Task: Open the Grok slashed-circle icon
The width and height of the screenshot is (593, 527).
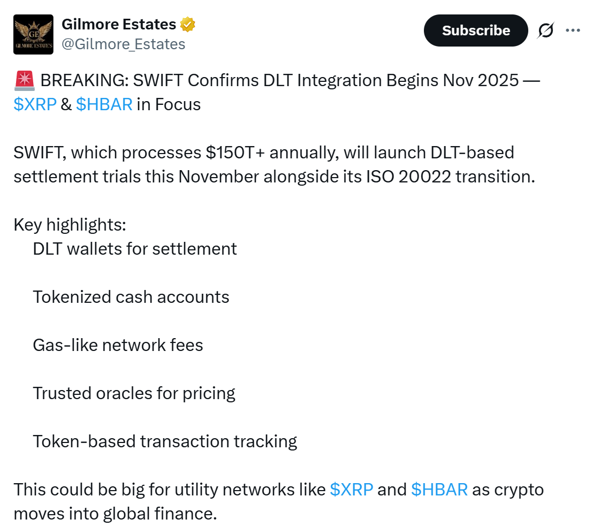Action: coord(546,30)
